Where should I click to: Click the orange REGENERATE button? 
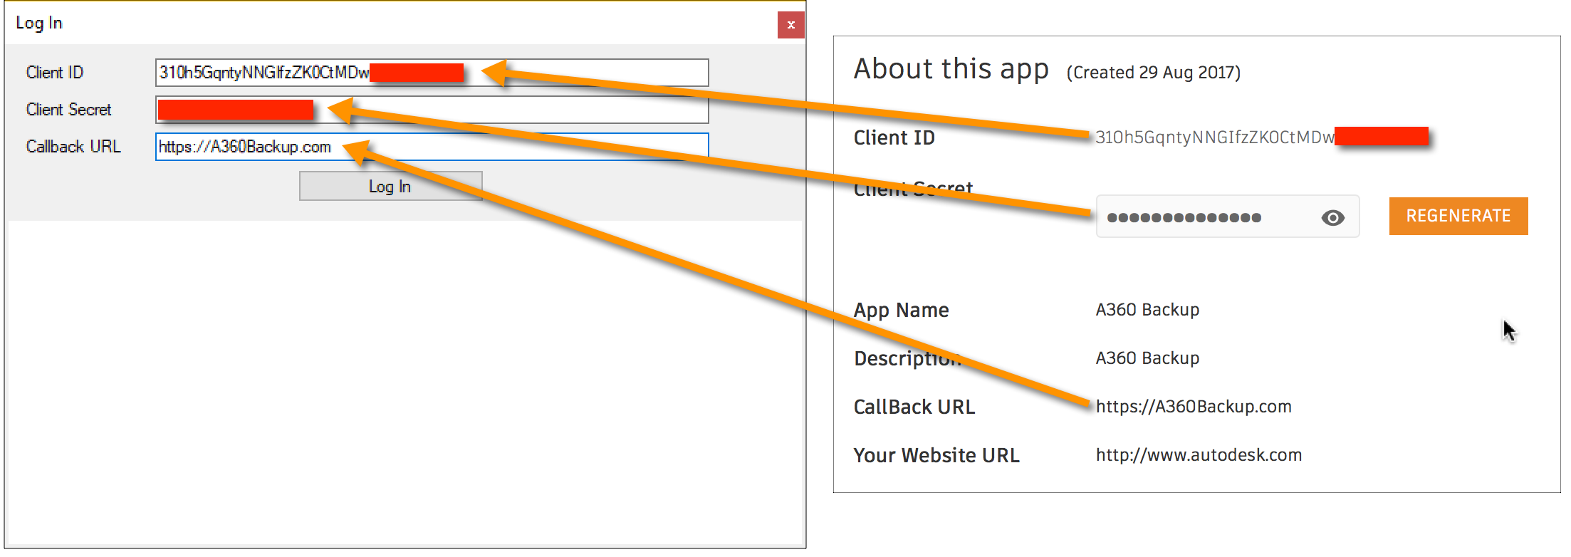click(1458, 216)
